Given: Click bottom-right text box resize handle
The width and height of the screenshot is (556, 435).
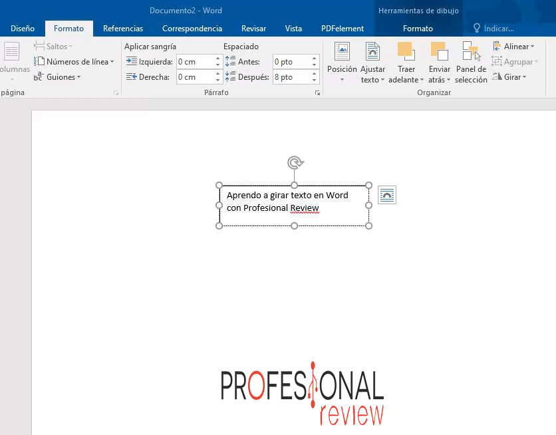Looking at the screenshot, I should (368, 226).
